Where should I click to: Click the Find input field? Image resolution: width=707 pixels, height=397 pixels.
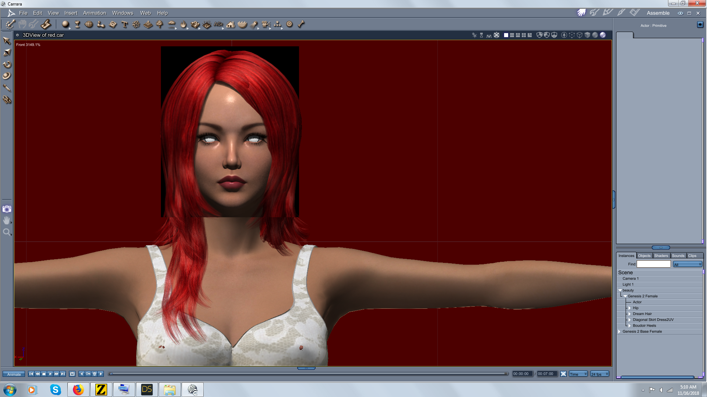(654, 264)
